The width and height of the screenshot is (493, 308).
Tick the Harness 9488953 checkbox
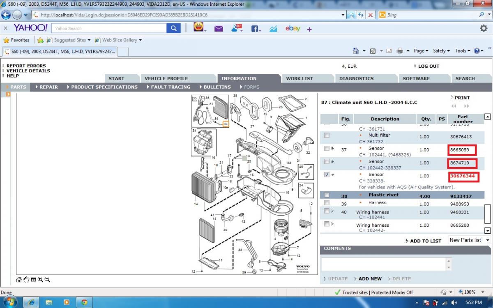(x=327, y=203)
